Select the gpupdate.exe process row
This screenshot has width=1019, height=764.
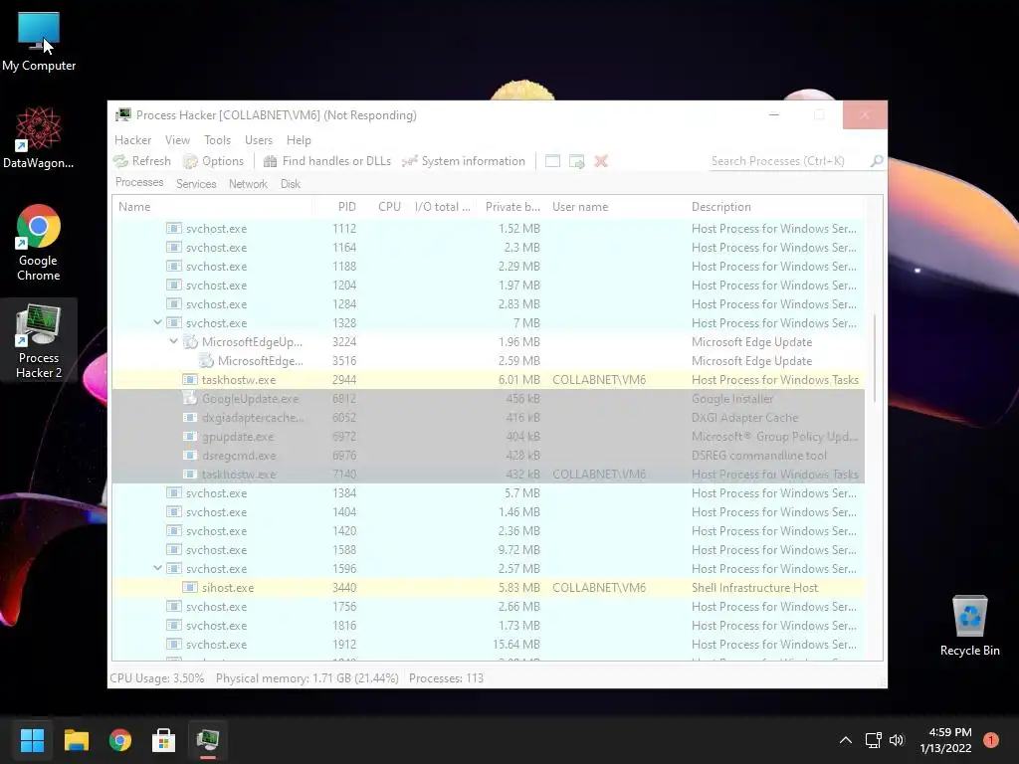pos(488,437)
